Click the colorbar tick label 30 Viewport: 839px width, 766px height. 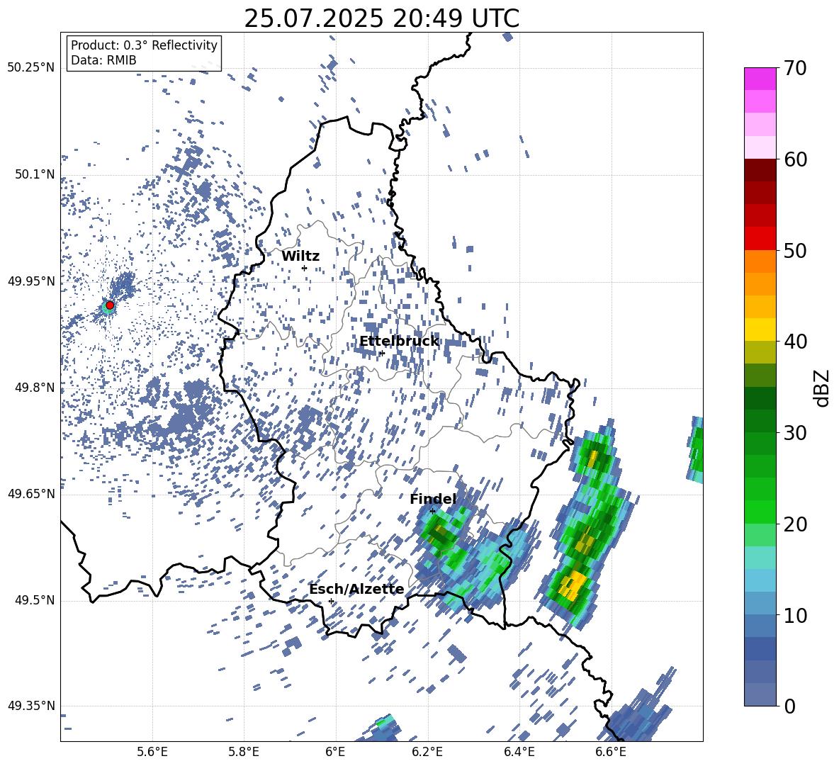point(795,433)
